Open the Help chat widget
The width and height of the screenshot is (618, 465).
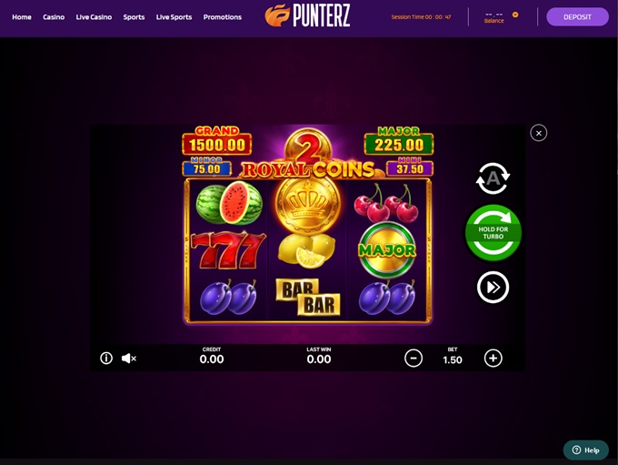coord(585,450)
